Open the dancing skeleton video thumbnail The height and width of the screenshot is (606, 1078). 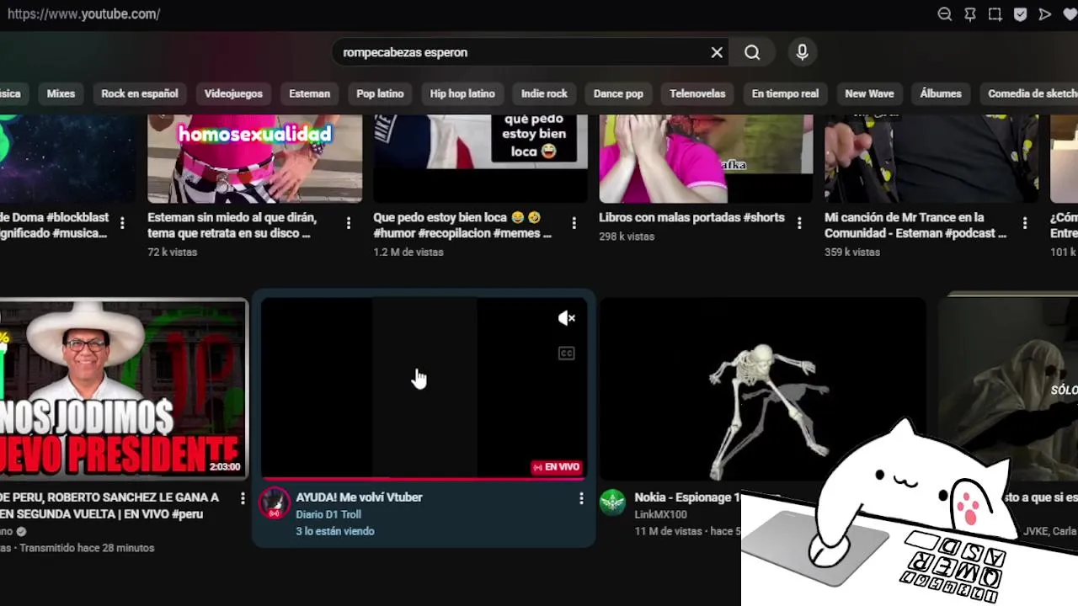(762, 390)
